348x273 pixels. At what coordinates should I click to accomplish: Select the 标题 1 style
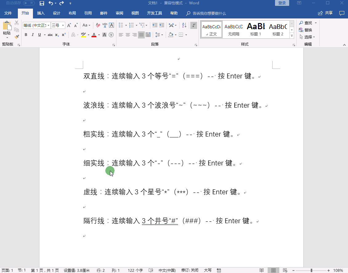[255, 29]
